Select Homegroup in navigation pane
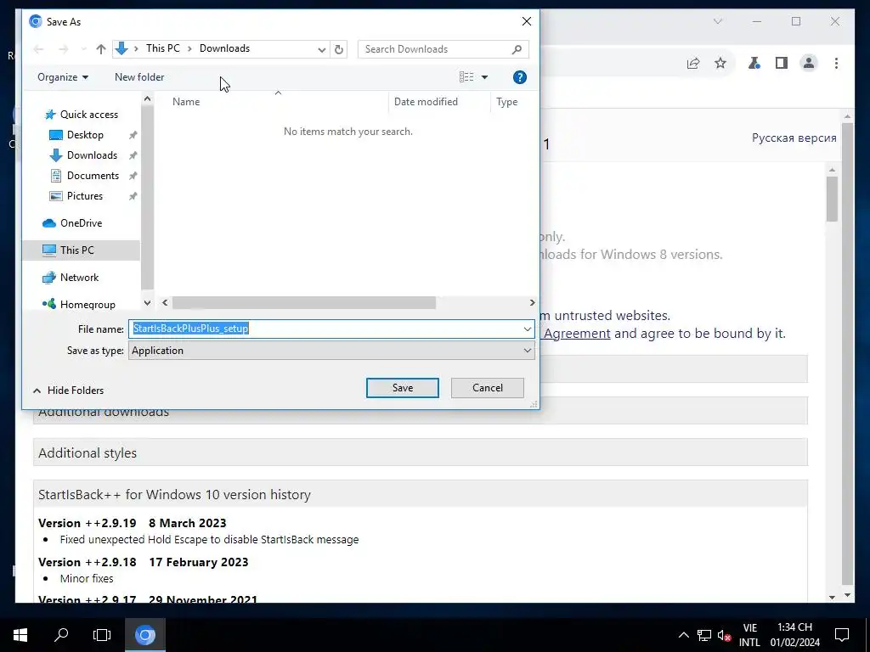870x652 pixels. [88, 304]
